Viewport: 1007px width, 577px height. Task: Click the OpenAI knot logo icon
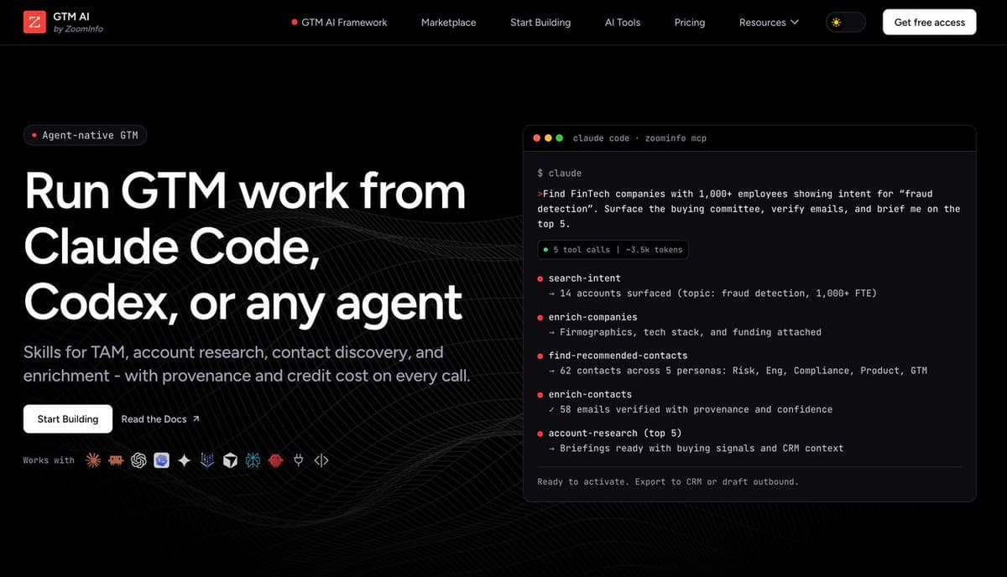139,460
